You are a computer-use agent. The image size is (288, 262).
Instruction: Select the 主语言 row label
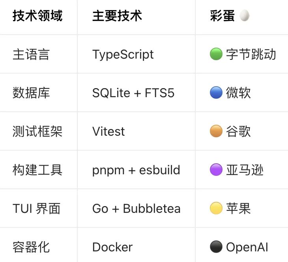(31, 54)
